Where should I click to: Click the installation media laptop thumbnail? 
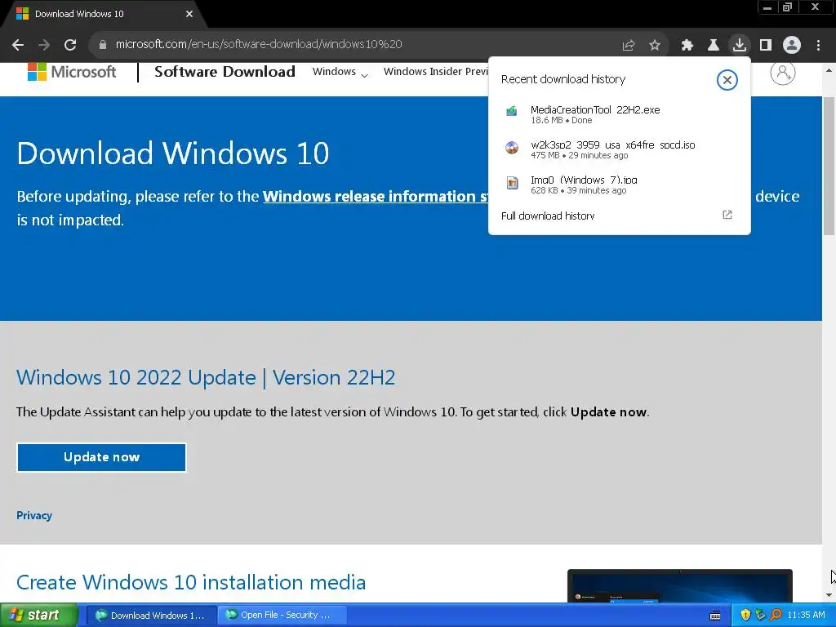click(680, 586)
